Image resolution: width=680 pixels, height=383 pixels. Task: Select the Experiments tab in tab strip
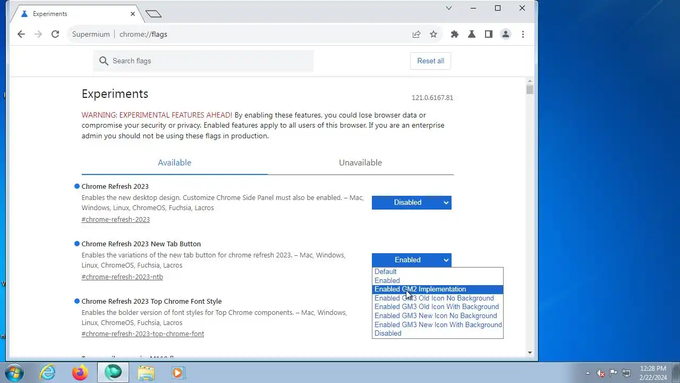tap(78, 14)
